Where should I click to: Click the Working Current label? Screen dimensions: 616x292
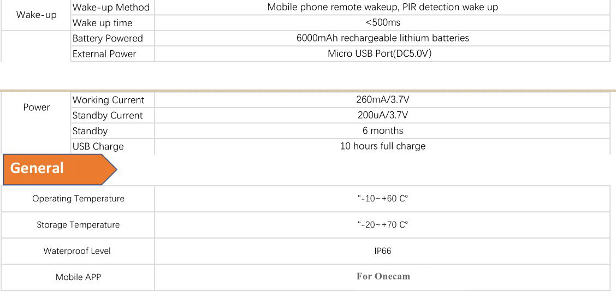pyautogui.click(x=108, y=100)
